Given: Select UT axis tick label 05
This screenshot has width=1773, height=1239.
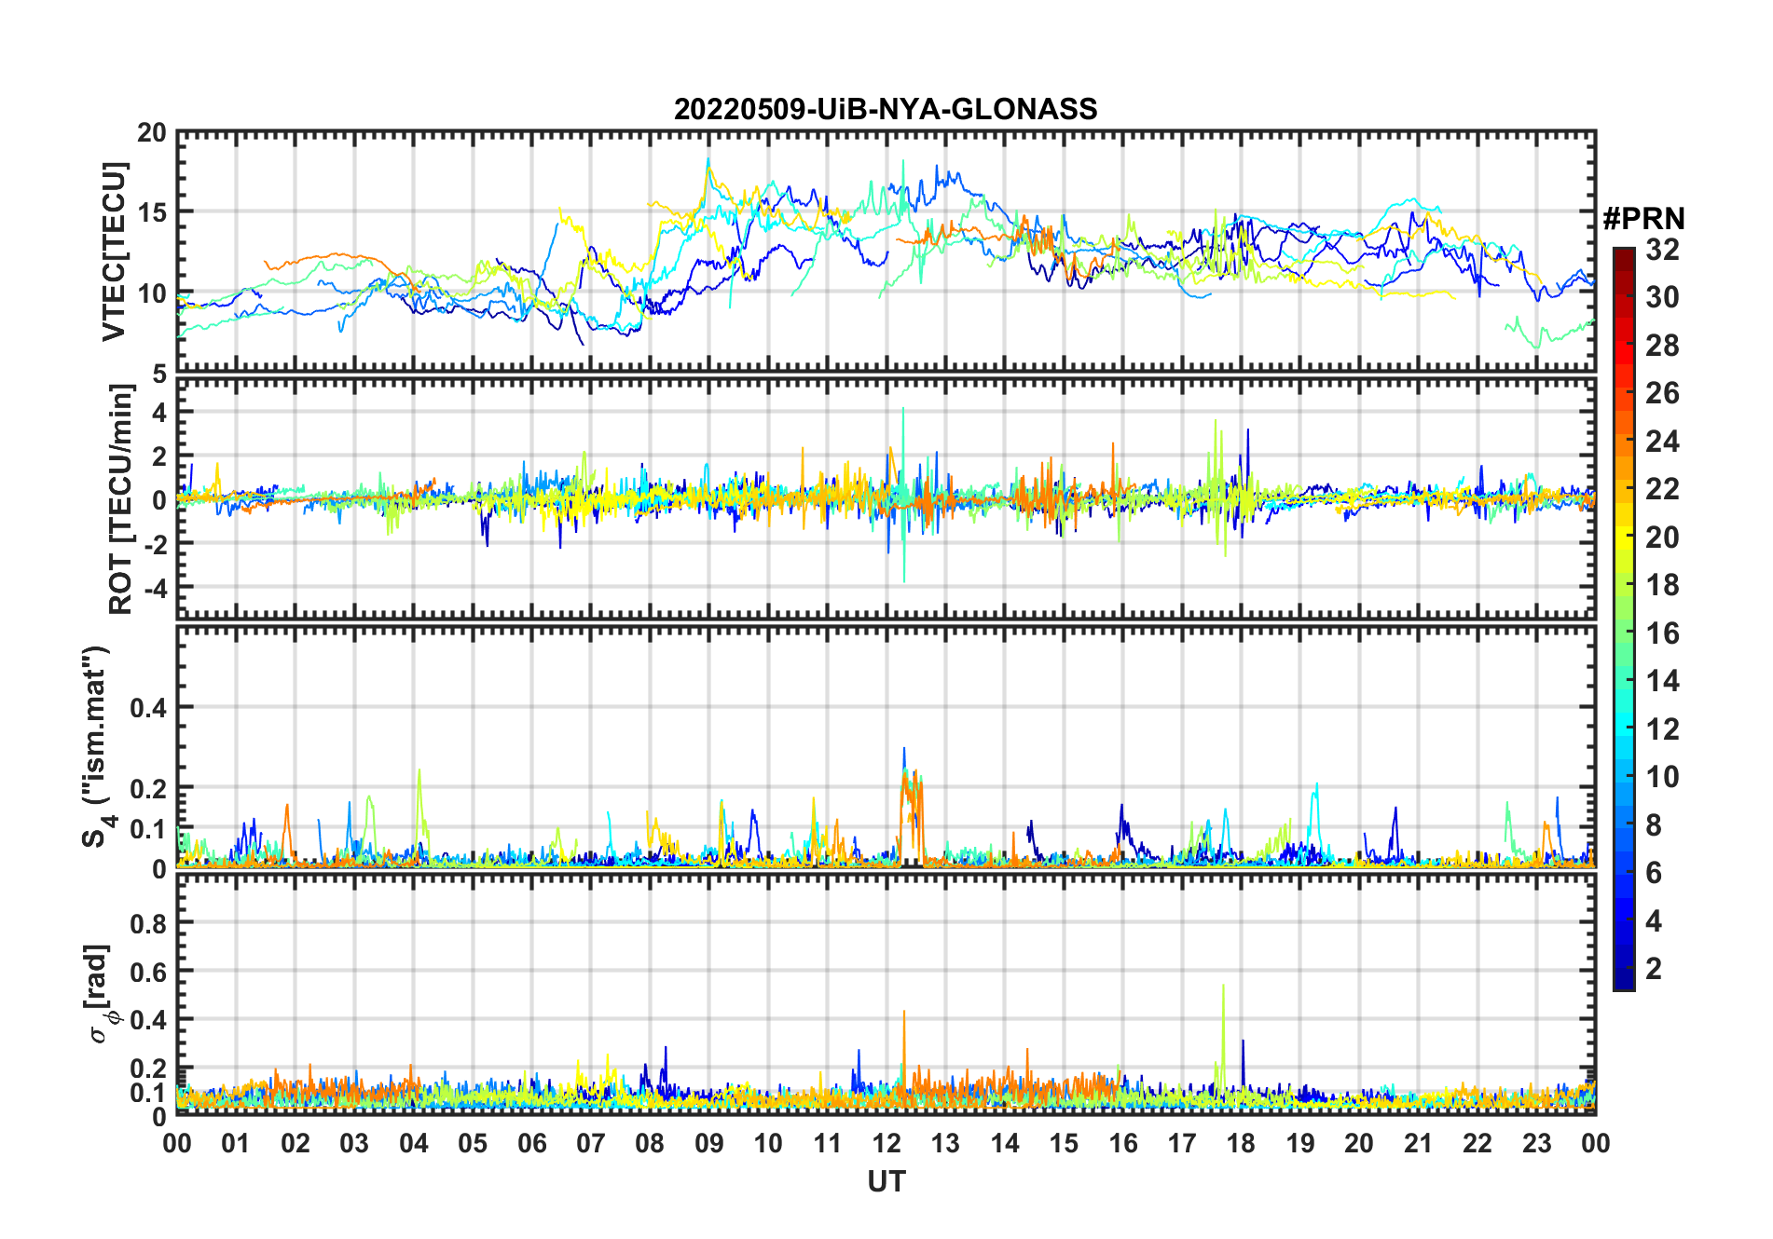Looking at the screenshot, I should 474,1143.
